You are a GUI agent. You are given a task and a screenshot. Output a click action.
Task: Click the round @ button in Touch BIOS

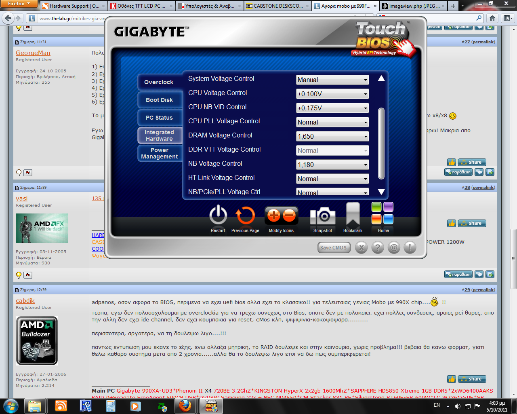[394, 247]
